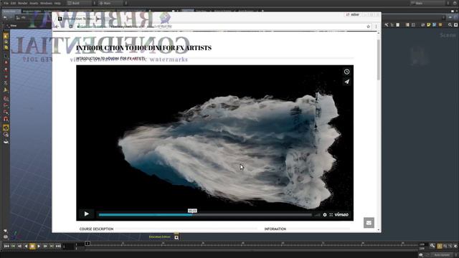Click the help icon at top-right corner

(x=455, y=3)
